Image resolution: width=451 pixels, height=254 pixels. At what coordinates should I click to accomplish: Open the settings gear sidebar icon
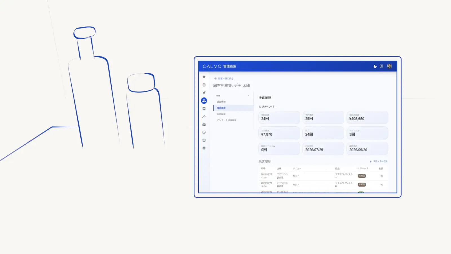pyautogui.click(x=204, y=148)
